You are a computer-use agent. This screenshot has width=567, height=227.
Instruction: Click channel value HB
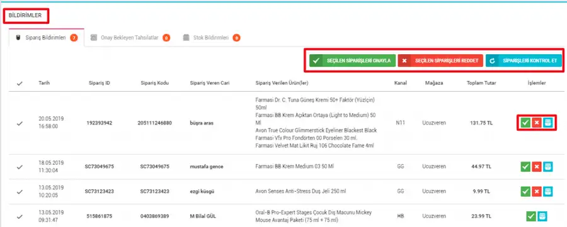point(400,216)
